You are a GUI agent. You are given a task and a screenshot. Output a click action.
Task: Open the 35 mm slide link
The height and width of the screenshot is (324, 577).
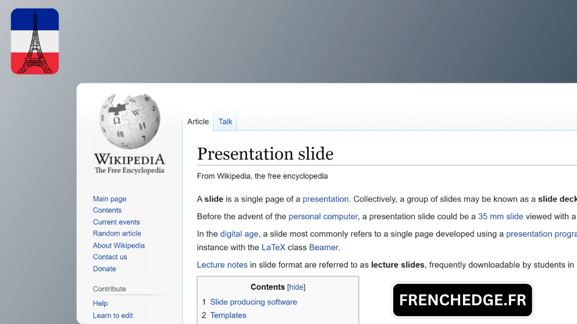pyautogui.click(x=501, y=216)
